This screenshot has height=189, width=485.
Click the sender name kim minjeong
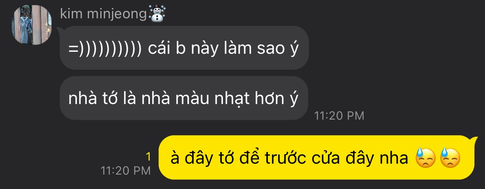[104, 14]
